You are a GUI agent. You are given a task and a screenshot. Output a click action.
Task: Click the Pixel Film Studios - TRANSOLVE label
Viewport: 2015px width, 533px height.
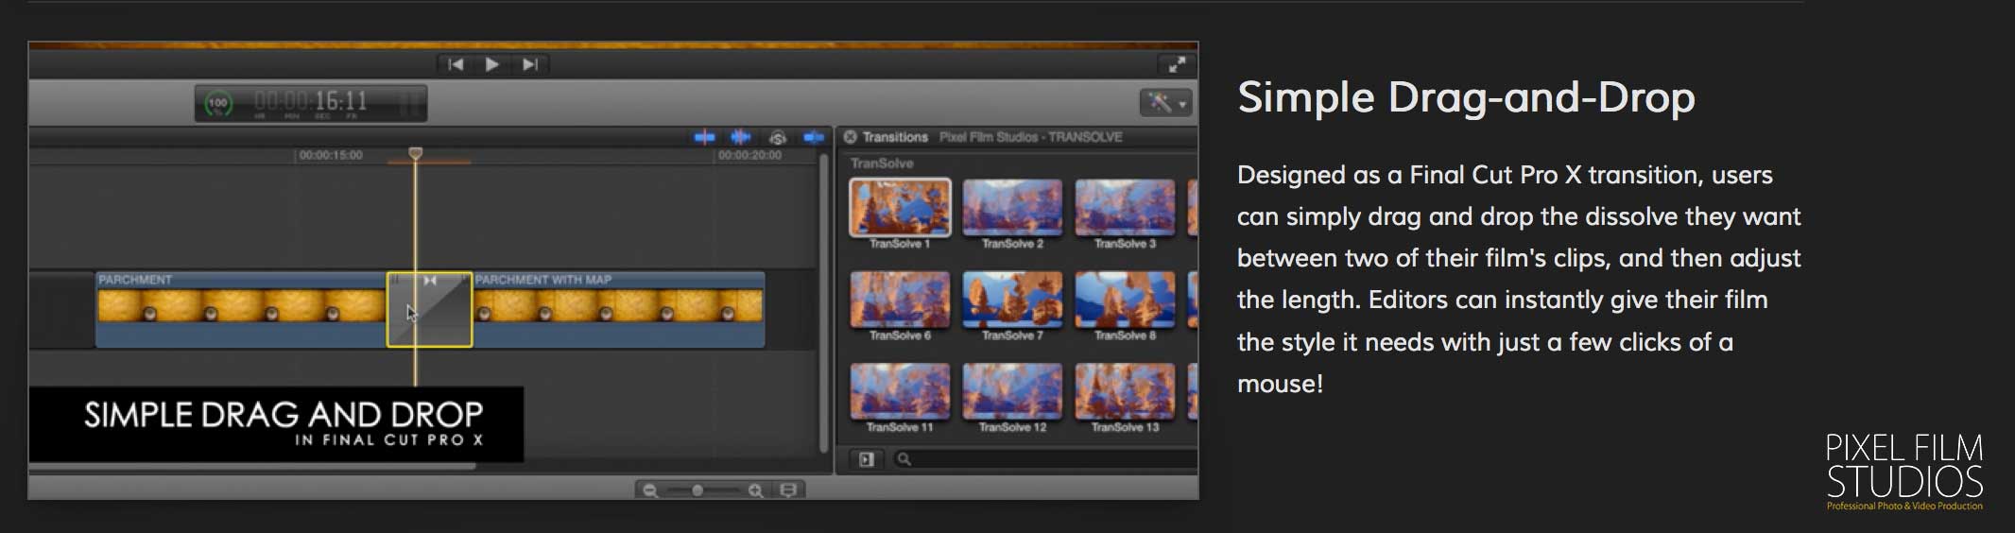pyautogui.click(x=1030, y=137)
